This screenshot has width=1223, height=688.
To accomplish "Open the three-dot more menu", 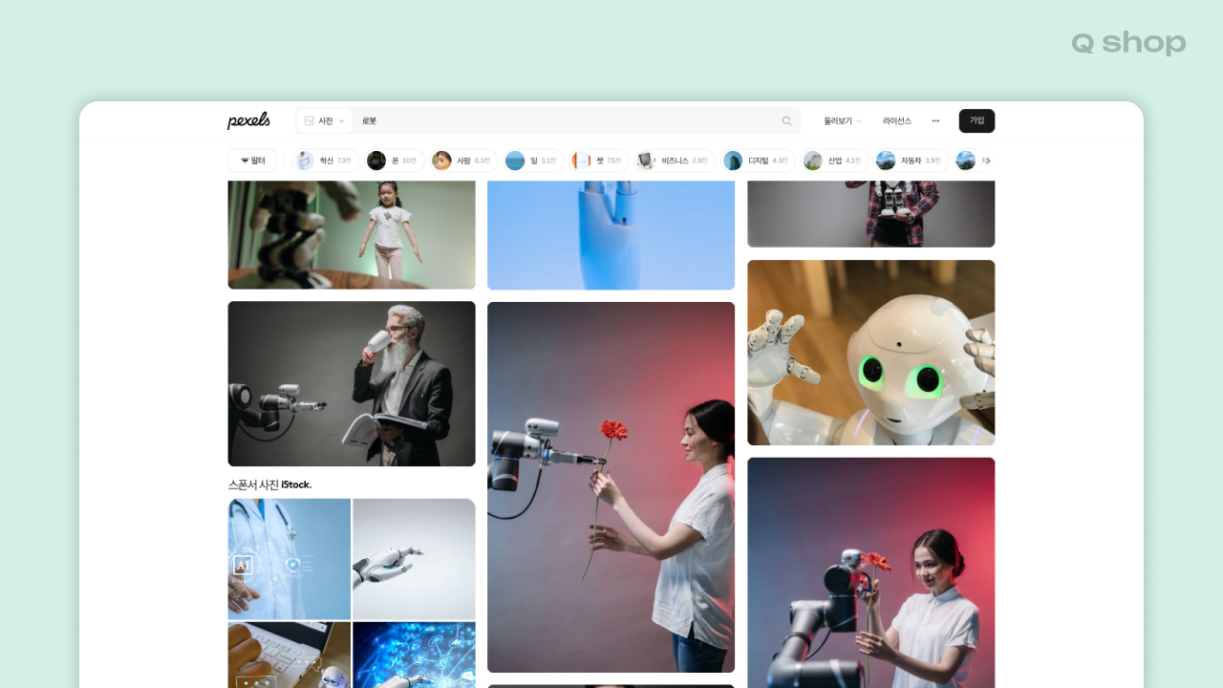I will pyautogui.click(x=935, y=121).
